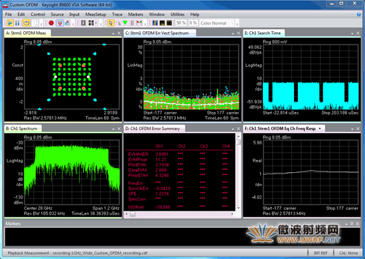Open the trace D window options dropdown
365x259 pixels.
[233, 129]
